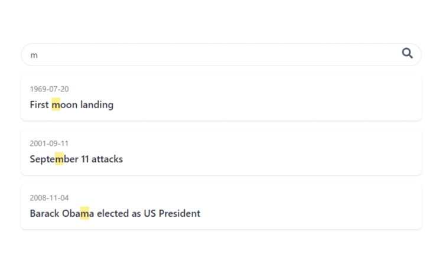
Task: Click the number "11" in September result title
Action: [84, 159]
